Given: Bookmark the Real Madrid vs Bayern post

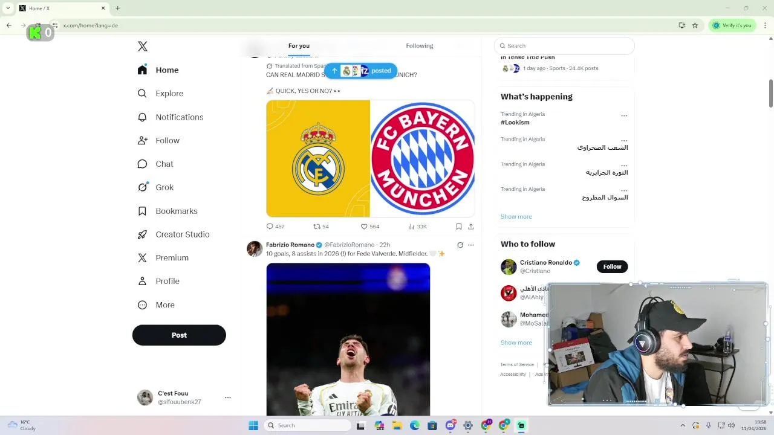Looking at the screenshot, I should pyautogui.click(x=459, y=227).
